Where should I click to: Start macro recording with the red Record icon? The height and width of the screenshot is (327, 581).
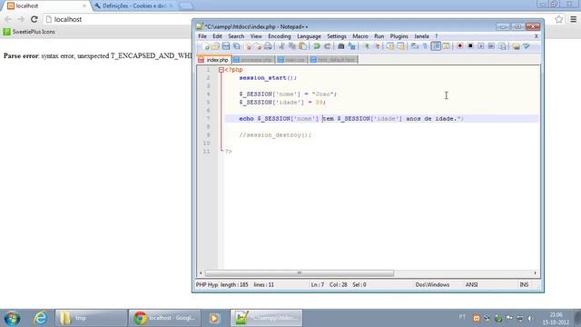(460, 46)
